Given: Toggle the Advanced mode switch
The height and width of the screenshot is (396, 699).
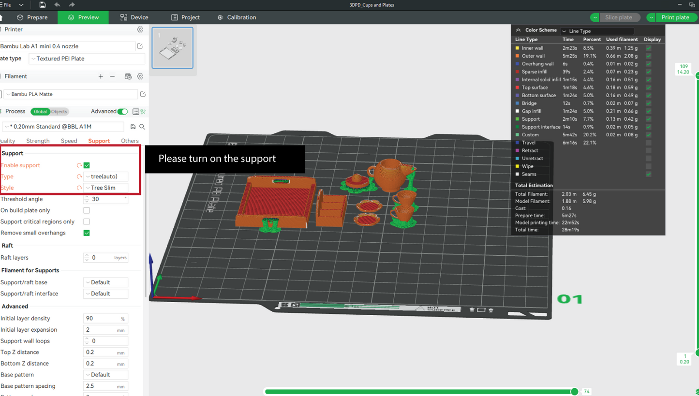Looking at the screenshot, I should 123,112.
